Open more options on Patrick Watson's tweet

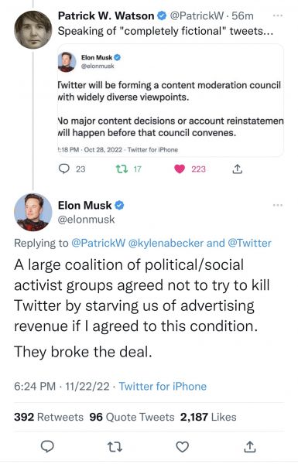pyautogui.click(x=278, y=15)
